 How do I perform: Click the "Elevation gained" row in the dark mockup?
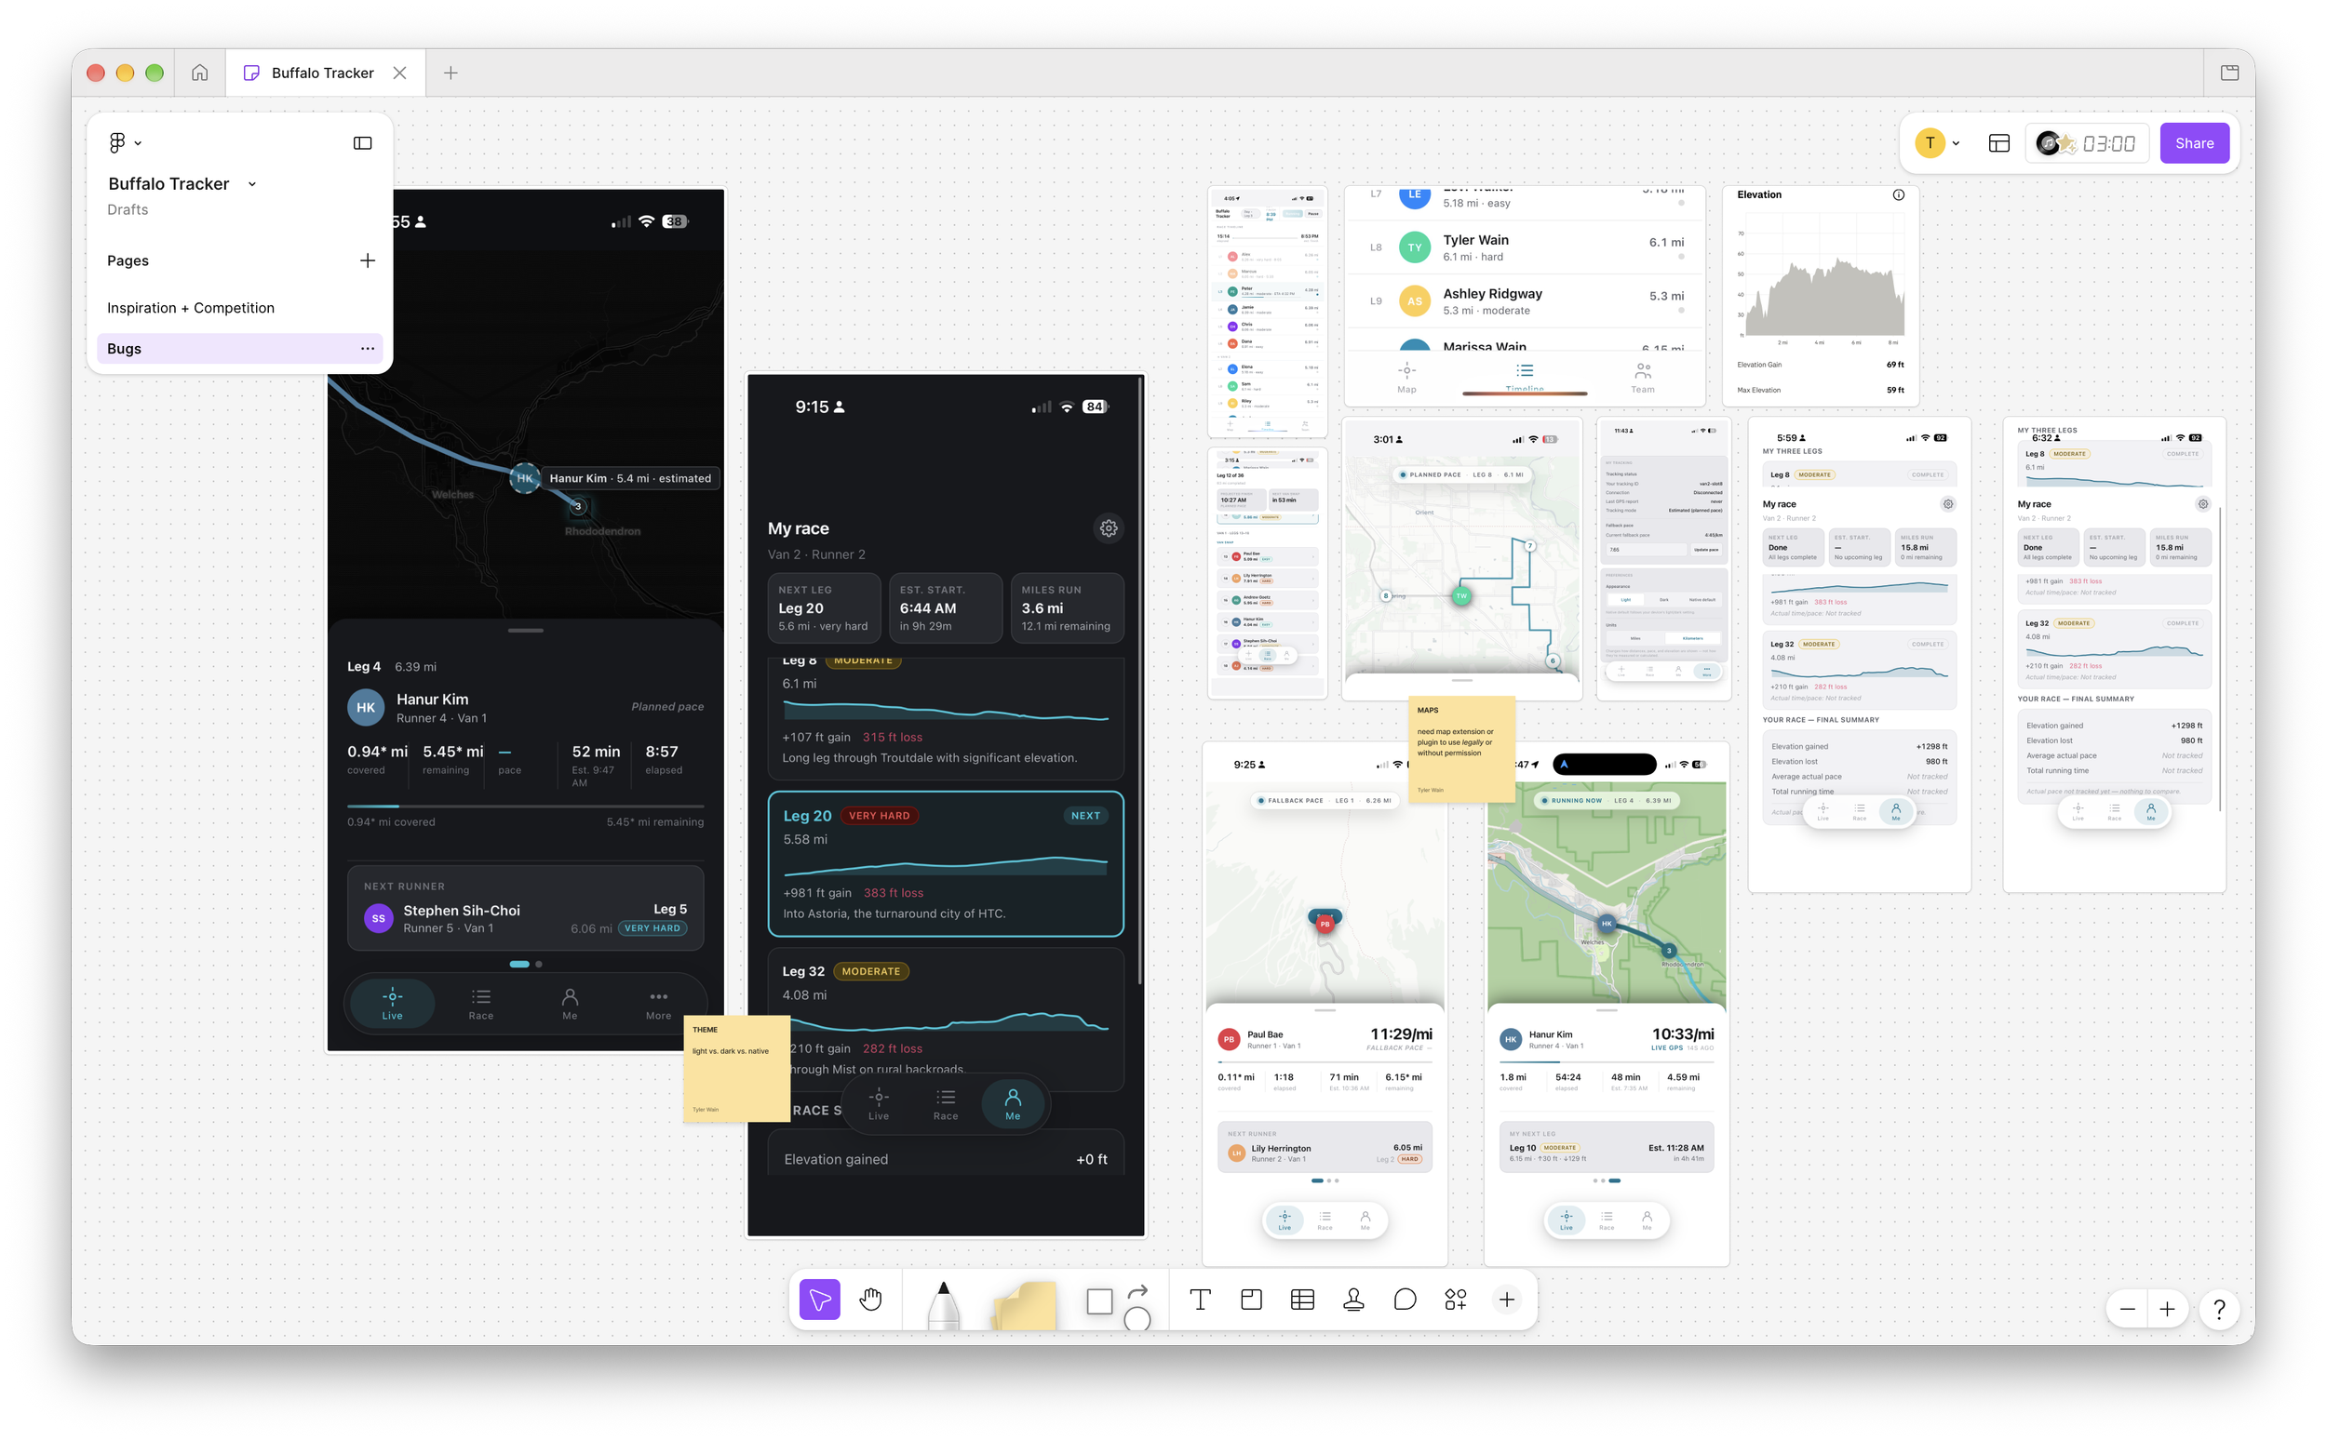[x=946, y=1159]
